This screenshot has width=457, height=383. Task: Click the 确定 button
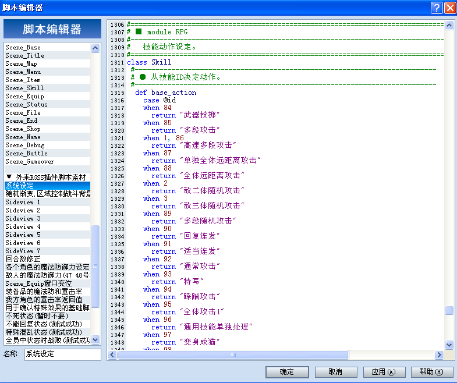287,372
